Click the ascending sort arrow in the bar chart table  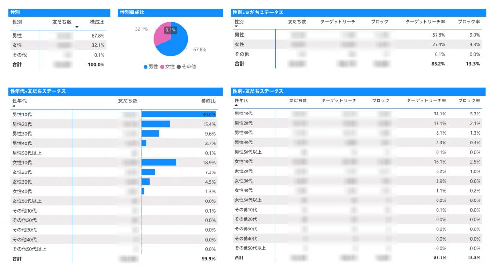(14, 106)
